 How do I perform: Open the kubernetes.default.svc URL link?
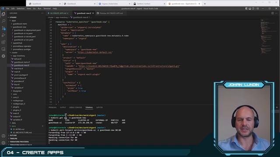95,52
